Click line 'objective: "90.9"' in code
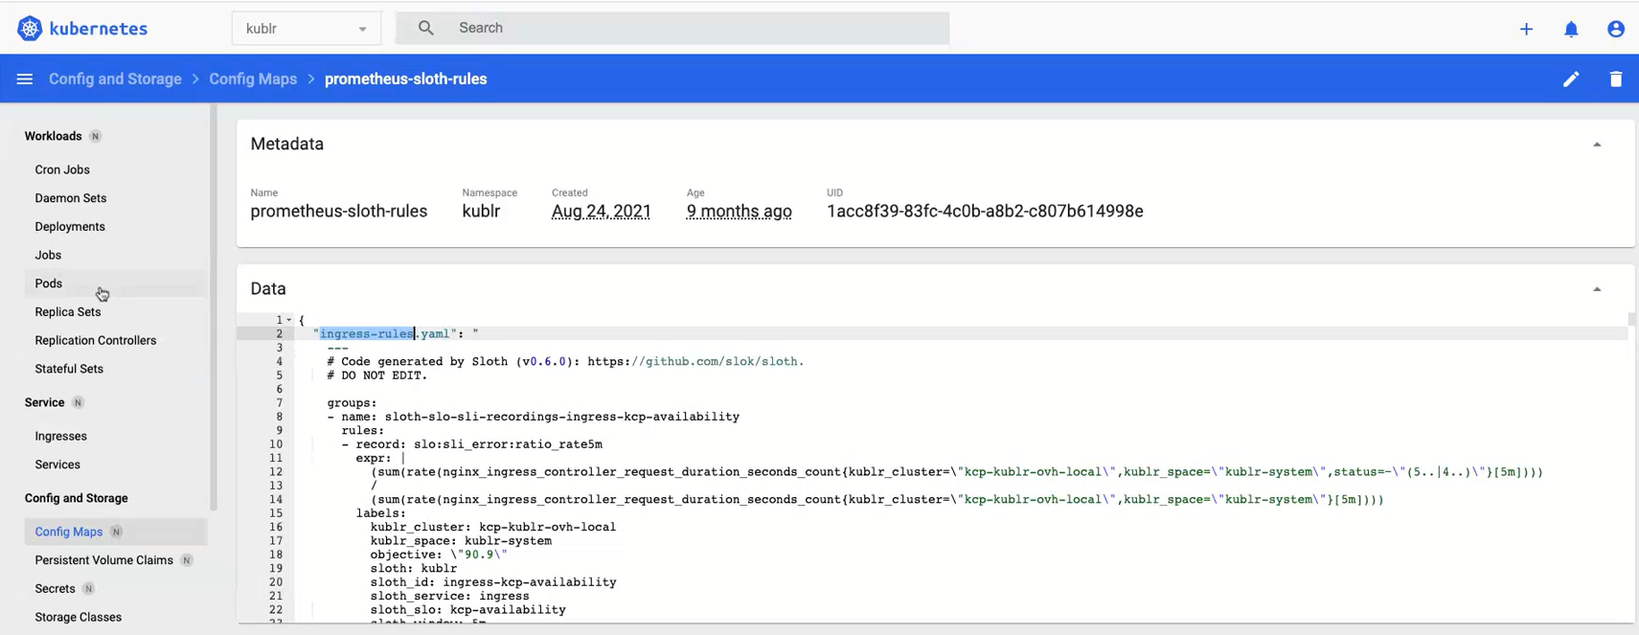This screenshot has width=1639, height=635. (439, 555)
